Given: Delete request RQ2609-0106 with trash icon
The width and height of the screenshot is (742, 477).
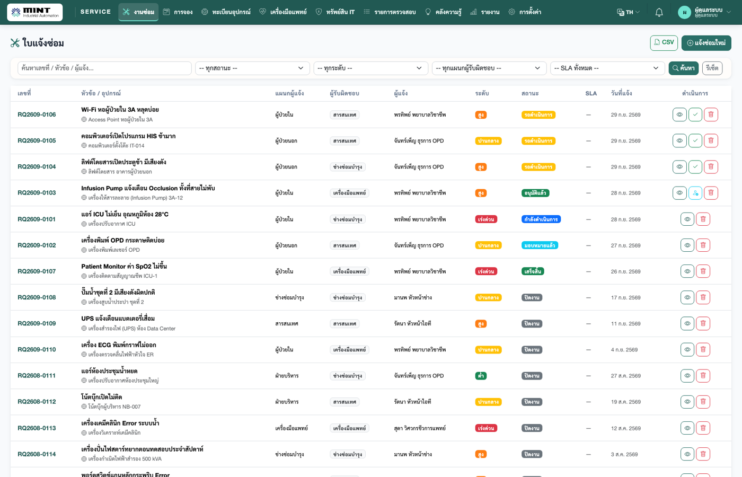Looking at the screenshot, I should [x=711, y=114].
